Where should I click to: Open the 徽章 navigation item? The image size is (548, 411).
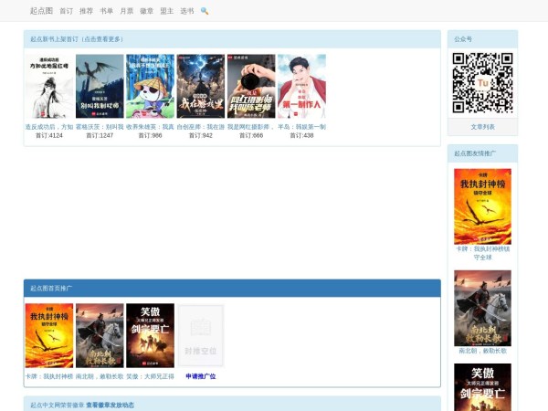pyautogui.click(x=146, y=11)
